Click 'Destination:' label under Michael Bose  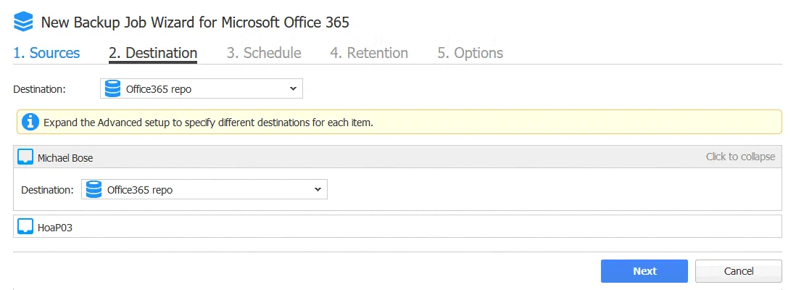(48, 190)
